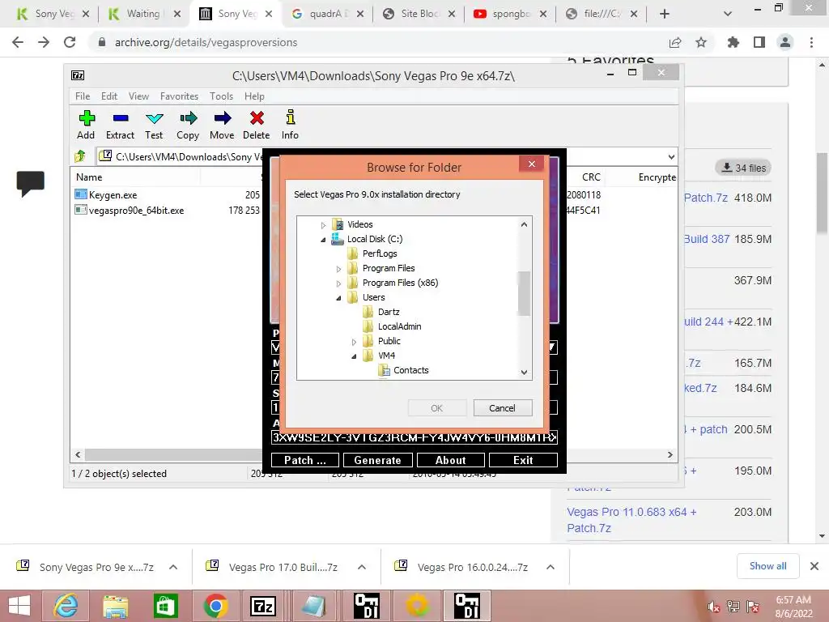The width and height of the screenshot is (829, 622).
Task: Switch to 7-Zip taskbar icon
Action: coord(264,606)
